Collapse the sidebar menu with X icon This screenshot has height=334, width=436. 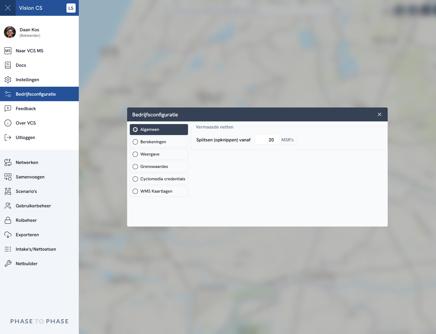[x=8, y=8]
